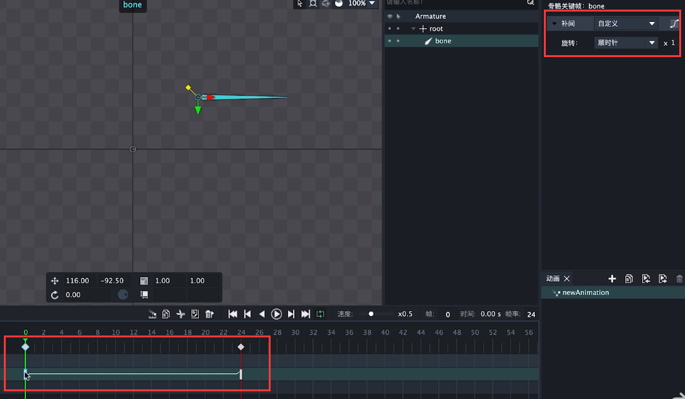Select the pointer tool above the canvas
The width and height of the screenshot is (685, 399).
pyautogui.click(x=300, y=3)
